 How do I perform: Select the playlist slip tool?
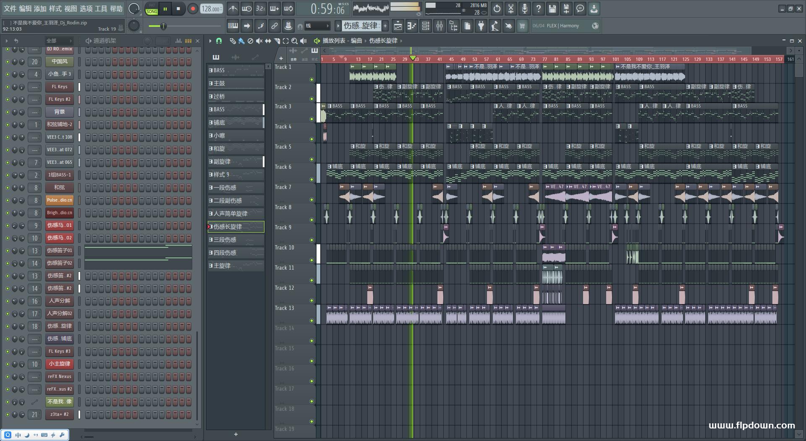pos(268,41)
